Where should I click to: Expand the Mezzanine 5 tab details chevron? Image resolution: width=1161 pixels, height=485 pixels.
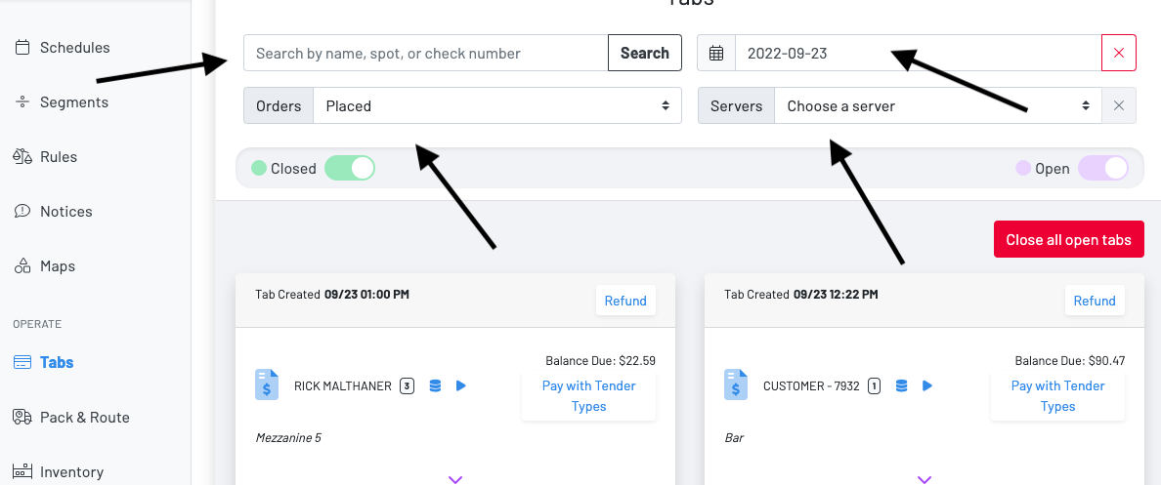click(455, 478)
